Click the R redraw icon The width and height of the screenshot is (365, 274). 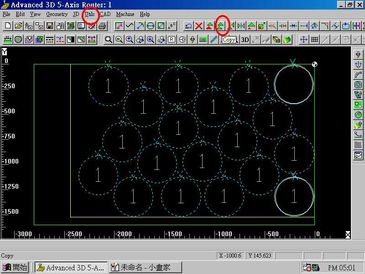point(172,40)
